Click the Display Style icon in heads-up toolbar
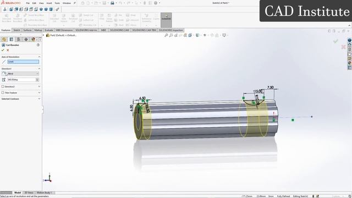This screenshot has width=352, height=198. [197, 35]
